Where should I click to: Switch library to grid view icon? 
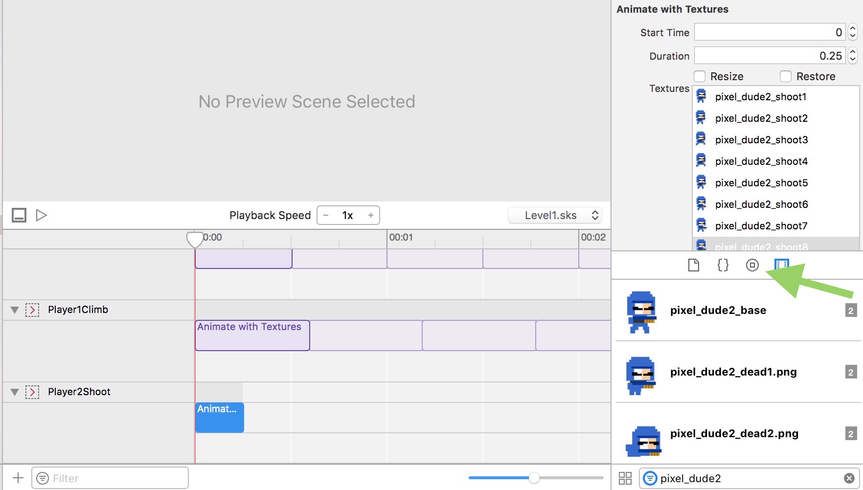click(x=625, y=478)
